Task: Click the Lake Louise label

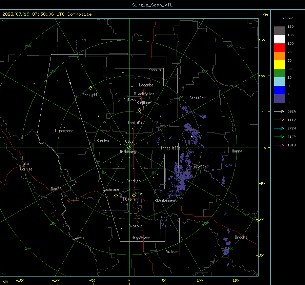Action: (26, 166)
